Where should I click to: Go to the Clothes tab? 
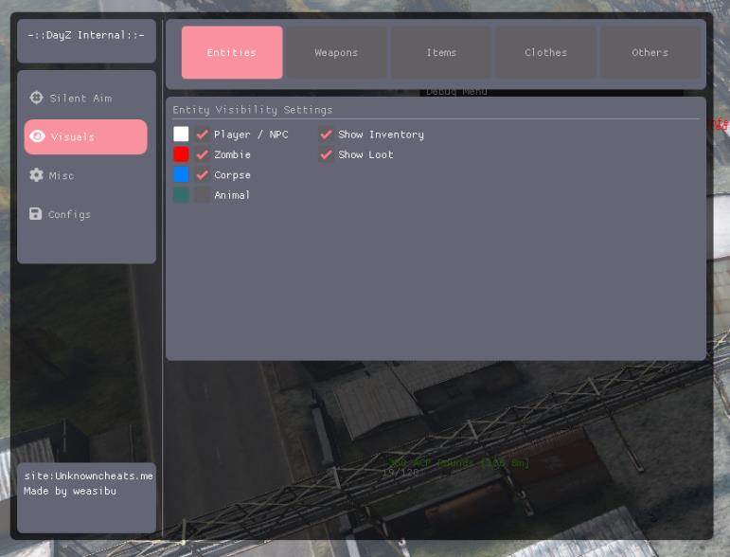click(x=545, y=52)
